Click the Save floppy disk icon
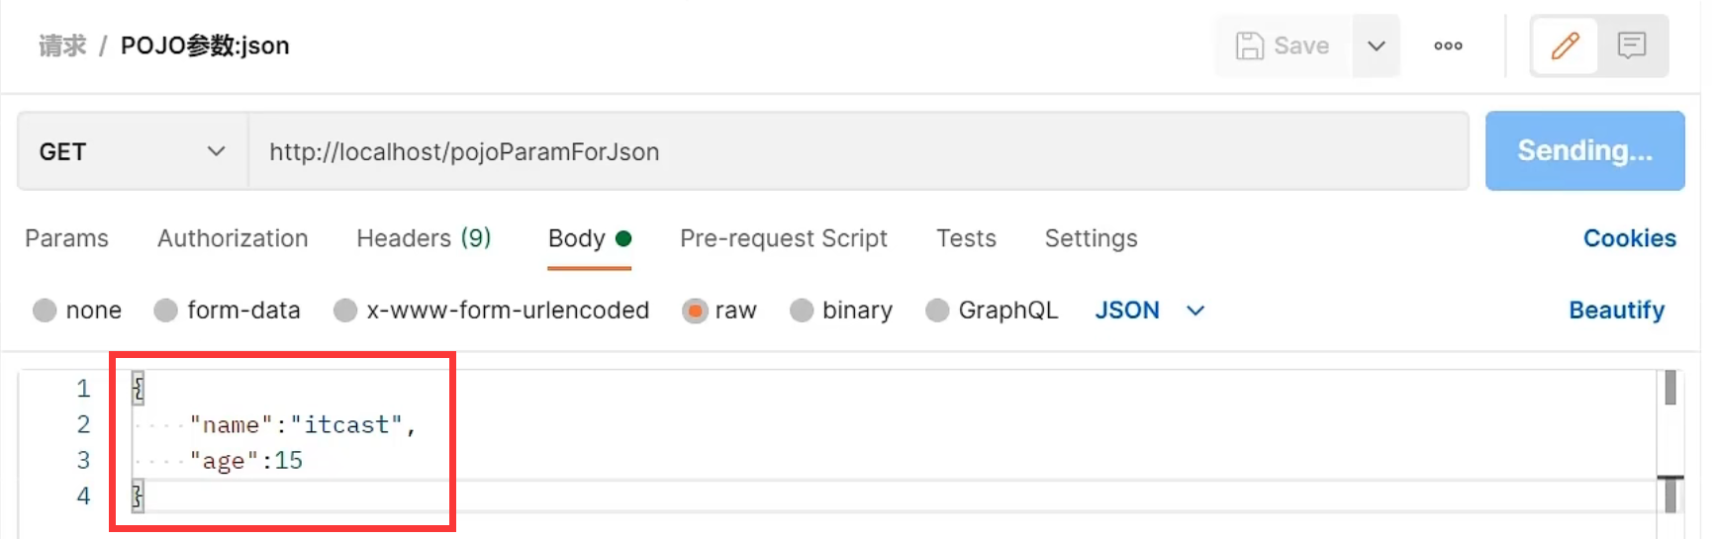This screenshot has width=1715, height=539. [x=1250, y=45]
